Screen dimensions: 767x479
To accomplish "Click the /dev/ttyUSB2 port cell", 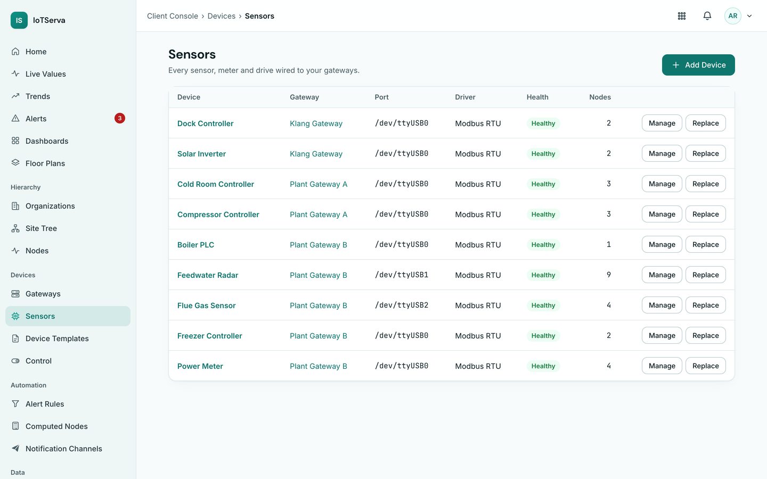I will click(x=402, y=305).
